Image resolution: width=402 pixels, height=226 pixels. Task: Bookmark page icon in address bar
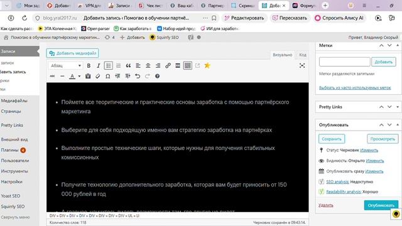pyautogui.click(x=214, y=18)
